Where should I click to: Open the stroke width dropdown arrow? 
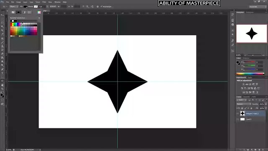pyautogui.click(x=47, y=6)
